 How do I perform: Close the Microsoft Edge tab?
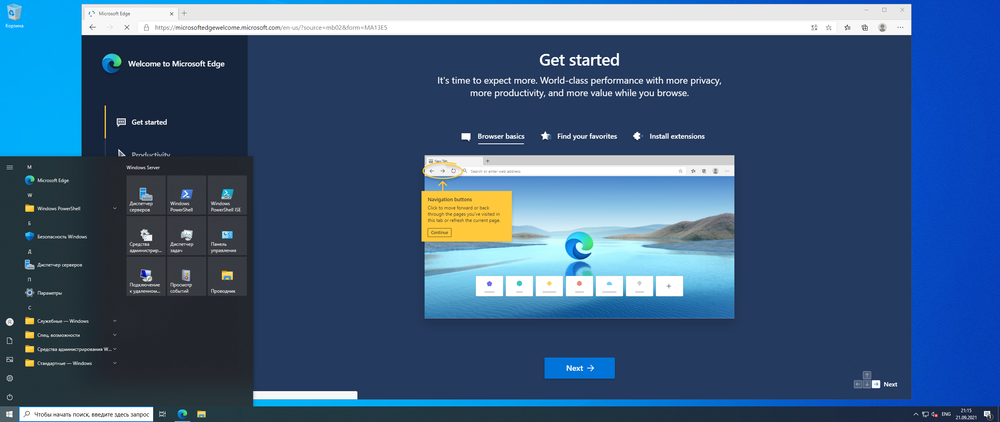pos(171,14)
